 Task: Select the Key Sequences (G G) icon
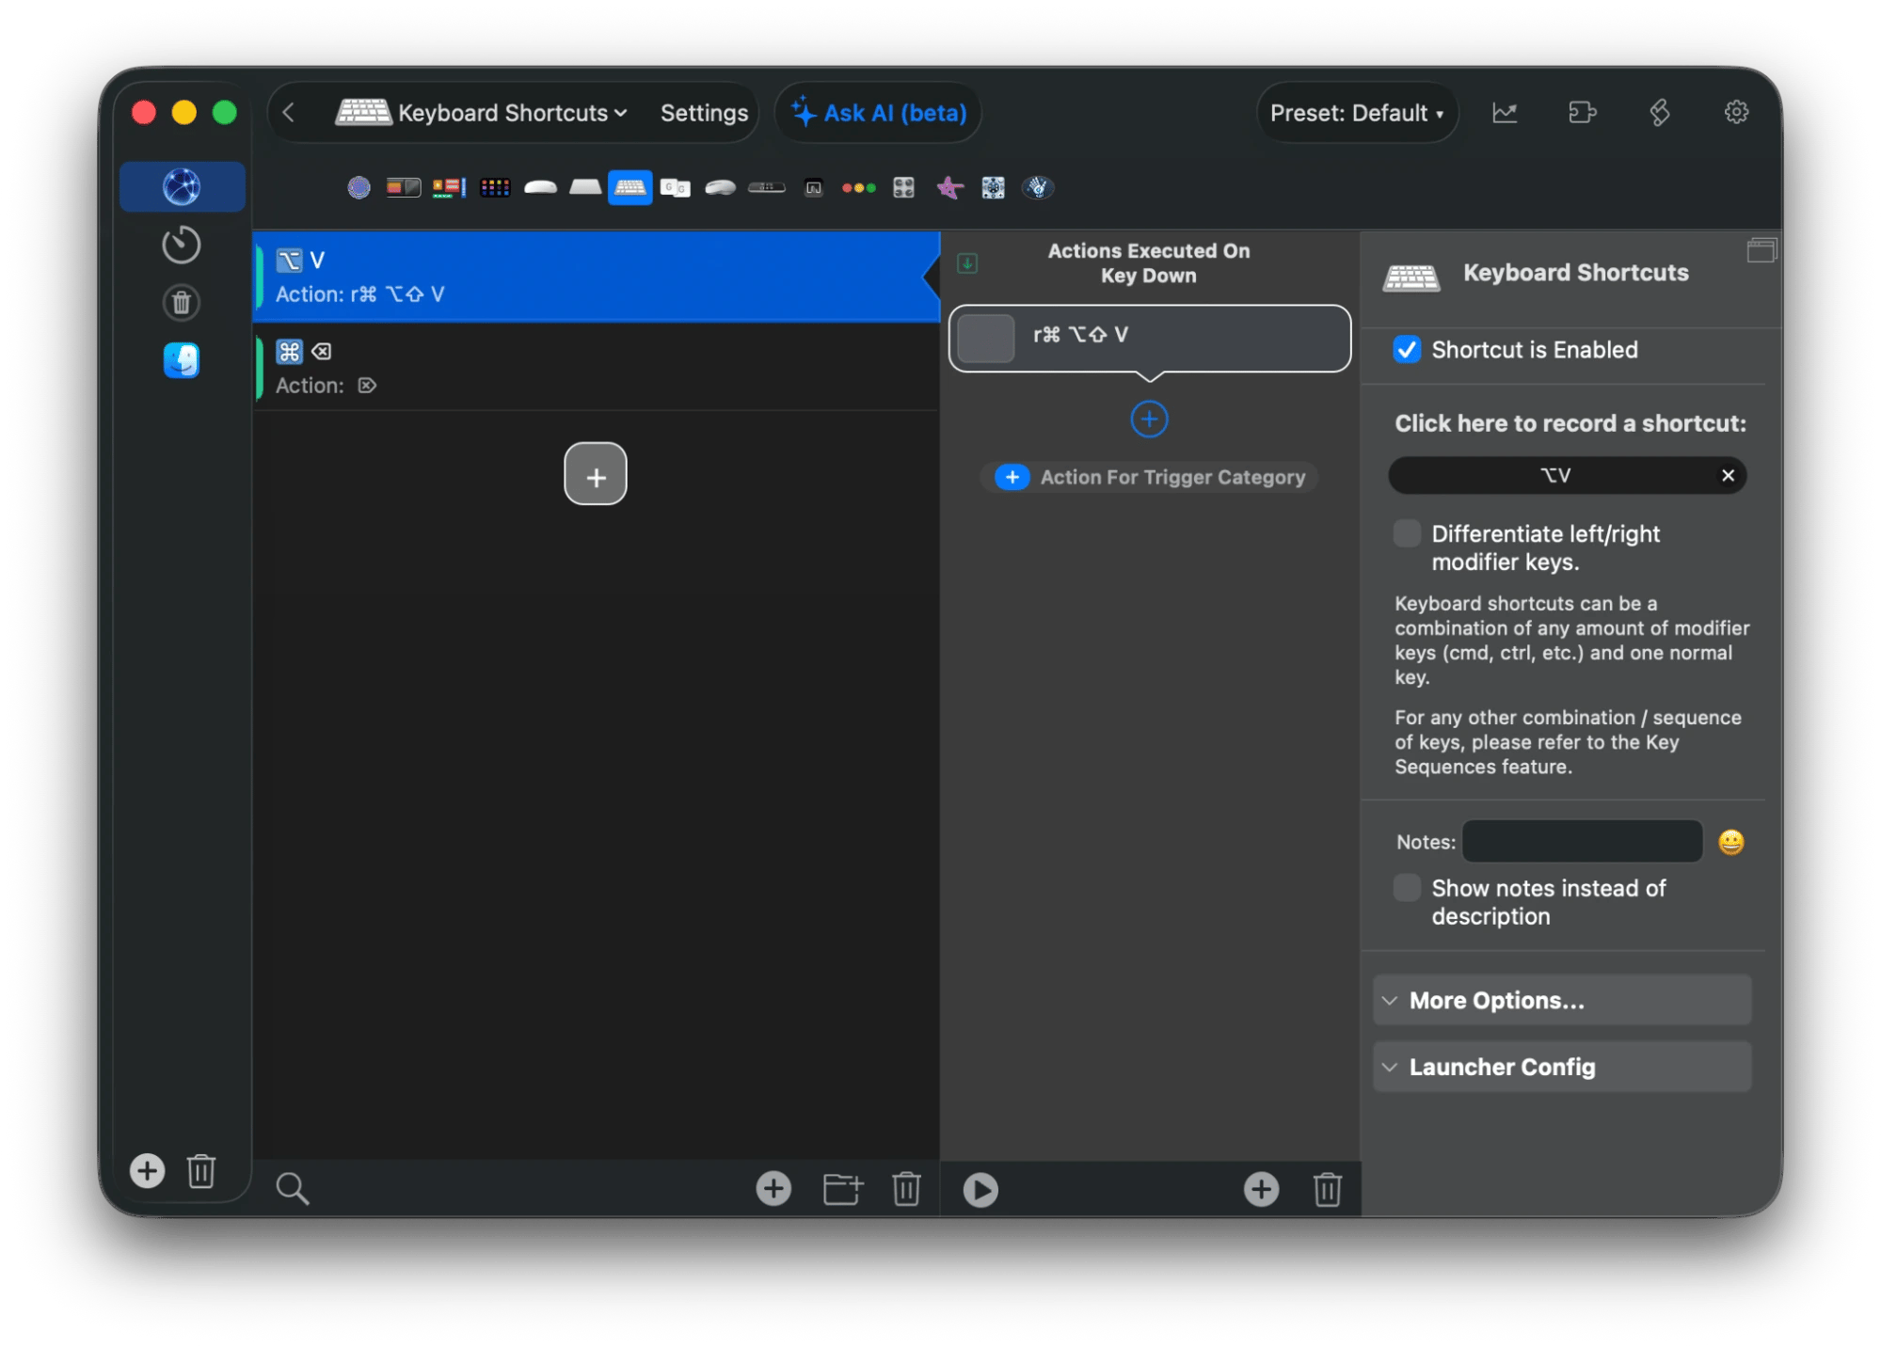[675, 187]
